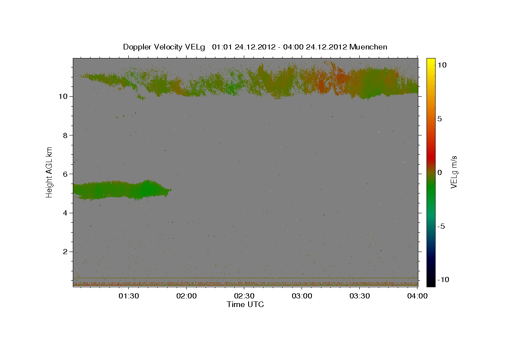Click the colorbar value 10 label
517x344 pixels.
[x=442, y=64]
